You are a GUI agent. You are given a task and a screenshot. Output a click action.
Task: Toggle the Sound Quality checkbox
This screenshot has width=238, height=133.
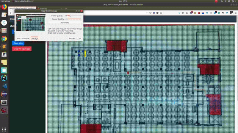click(50, 19)
